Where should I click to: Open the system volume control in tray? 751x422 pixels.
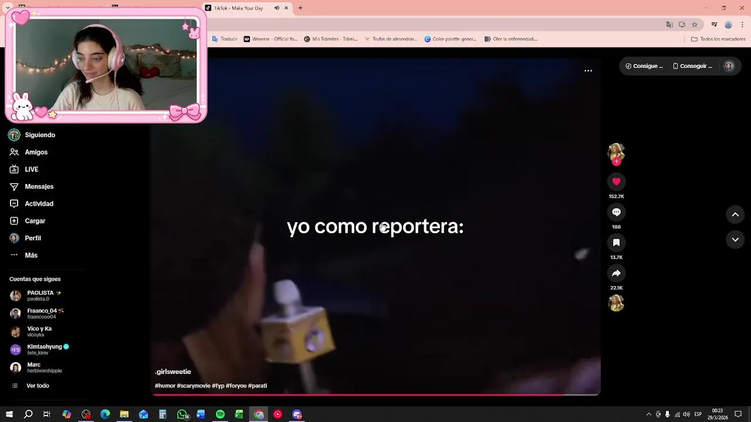[686, 414]
